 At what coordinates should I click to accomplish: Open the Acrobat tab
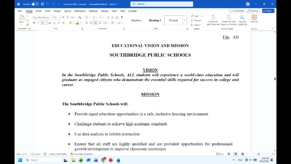coord(132,11)
